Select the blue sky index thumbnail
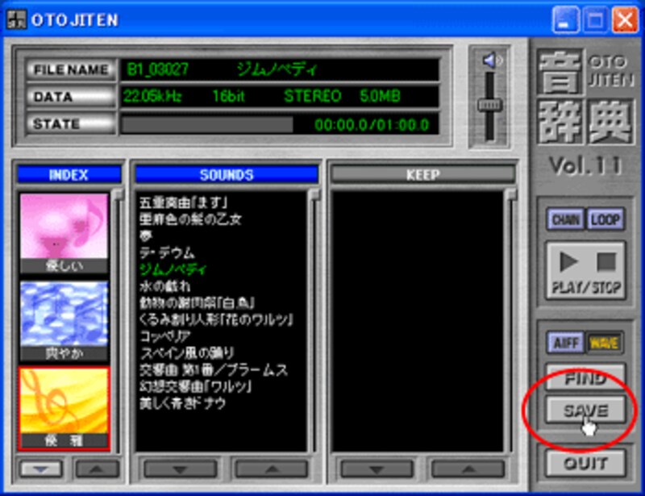The image size is (645, 496). [64, 320]
